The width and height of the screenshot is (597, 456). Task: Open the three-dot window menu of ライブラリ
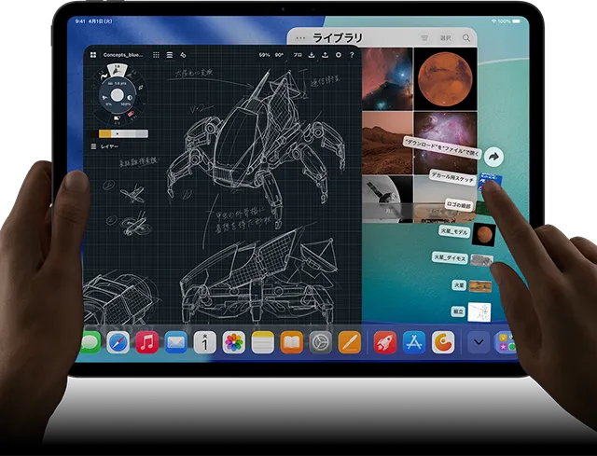pyautogui.click(x=298, y=37)
